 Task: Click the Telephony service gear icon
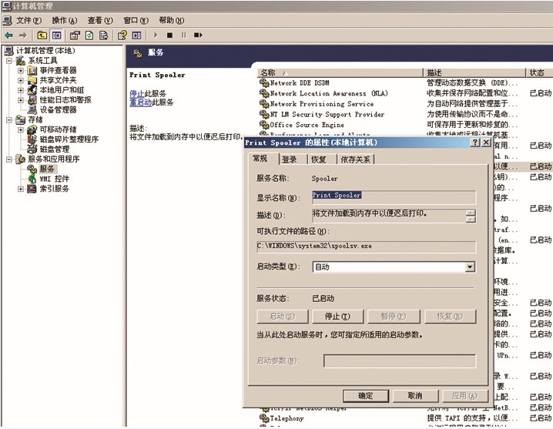(264, 418)
